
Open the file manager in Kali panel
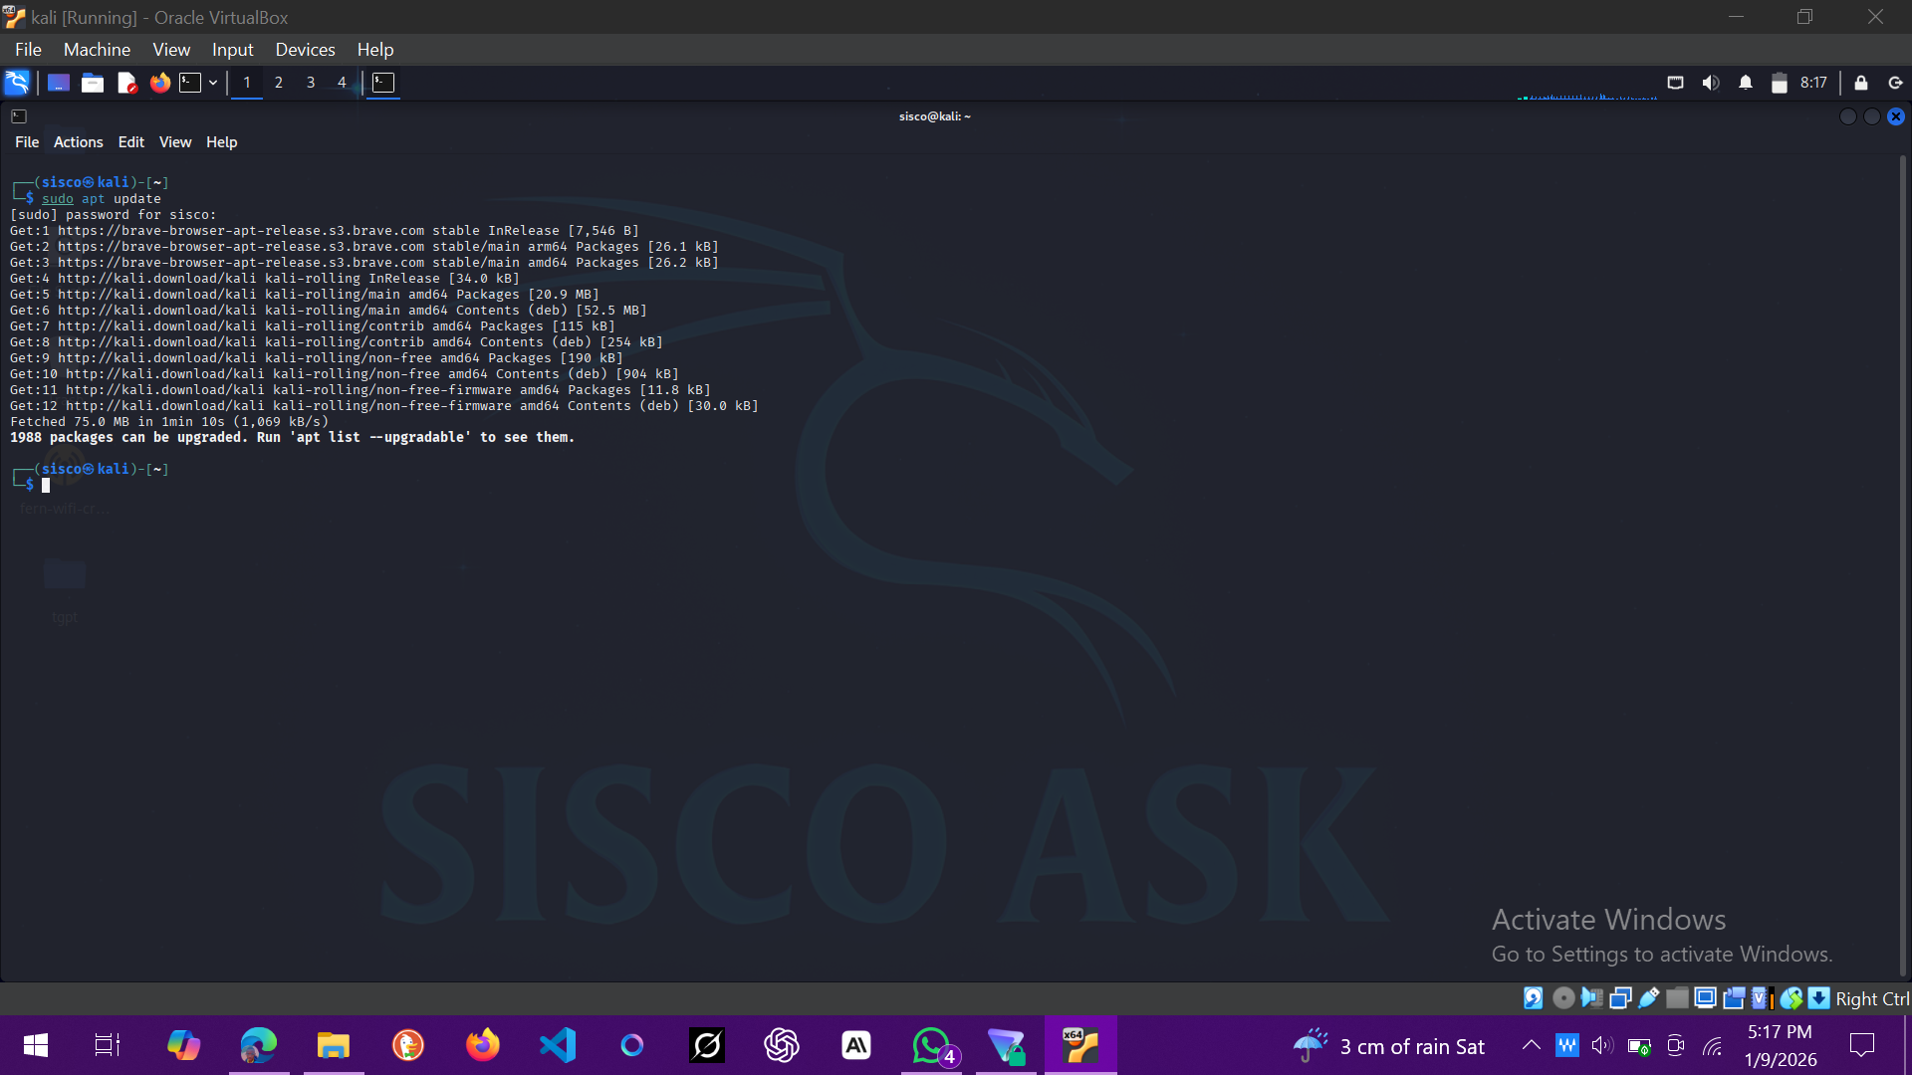[x=93, y=83]
